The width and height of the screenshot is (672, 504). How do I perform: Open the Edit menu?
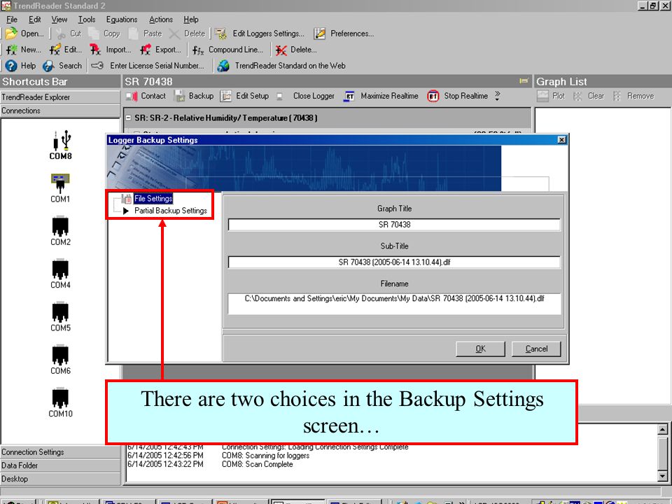(35, 20)
